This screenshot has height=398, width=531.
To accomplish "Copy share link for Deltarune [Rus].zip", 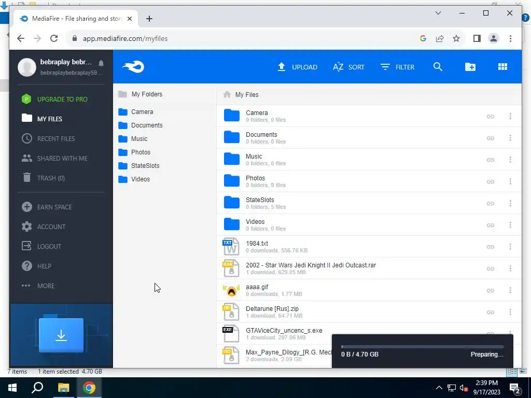I will click(491, 312).
